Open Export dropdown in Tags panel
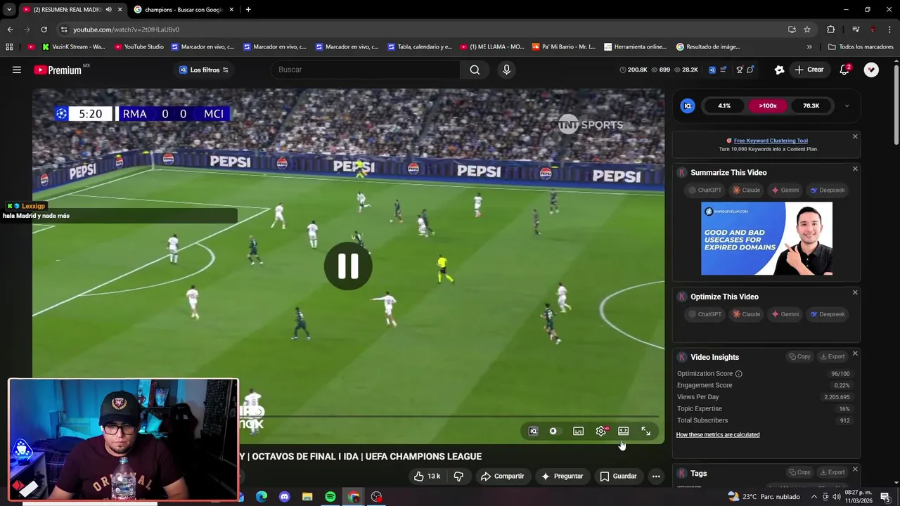The height and width of the screenshot is (506, 900). (832, 472)
